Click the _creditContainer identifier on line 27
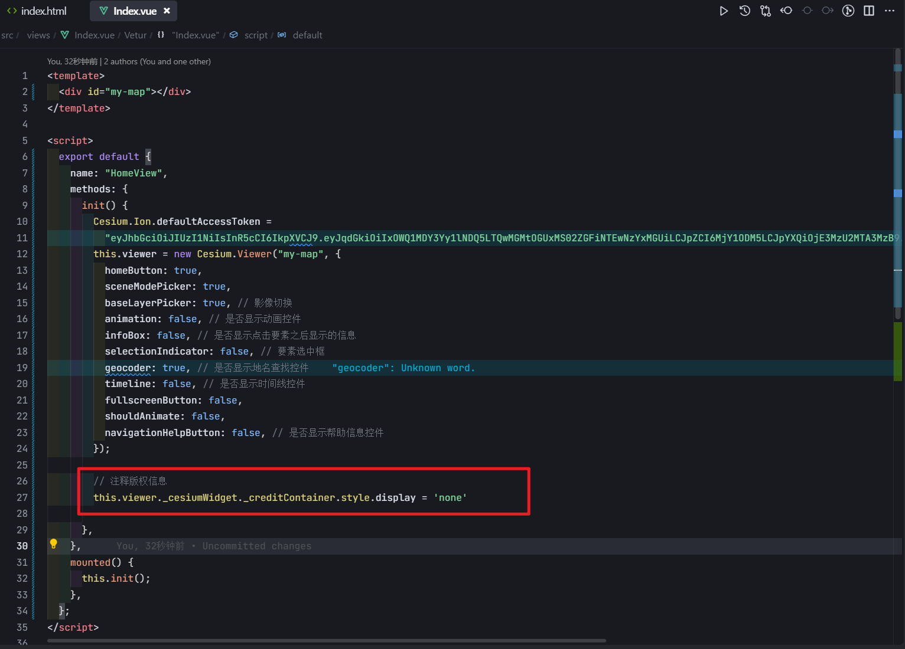The image size is (905, 649). [289, 498]
